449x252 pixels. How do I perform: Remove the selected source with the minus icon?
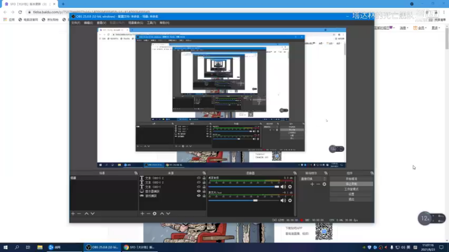(x=148, y=213)
